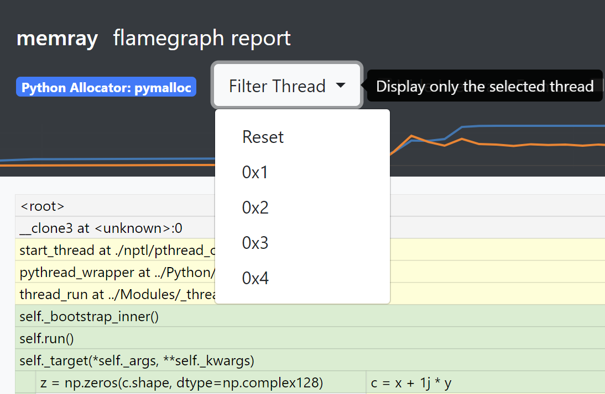The width and height of the screenshot is (605, 394).
Task: Click the pythread_wrapper frame
Action: point(111,272)
